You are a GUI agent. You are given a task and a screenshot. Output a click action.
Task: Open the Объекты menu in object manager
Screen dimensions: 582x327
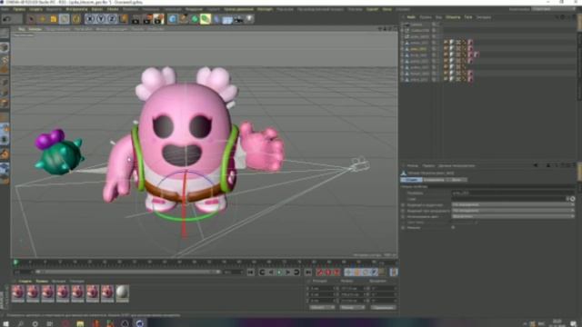tap(453, 17)
